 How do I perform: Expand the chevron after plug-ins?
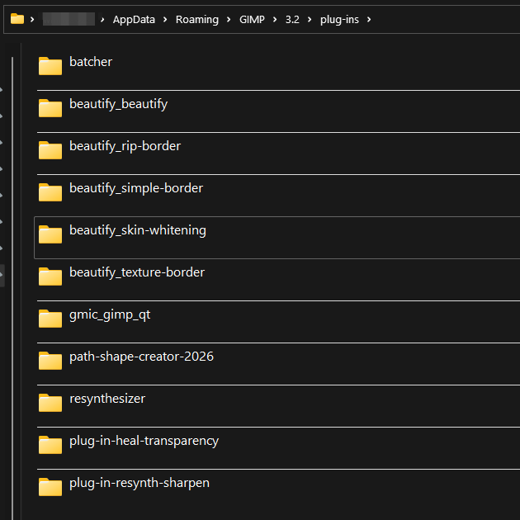click(x=369, y=20)
